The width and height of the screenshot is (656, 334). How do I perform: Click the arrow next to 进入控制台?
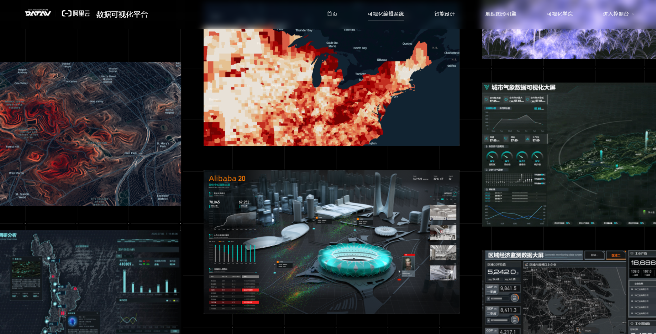(x=633, y=14)
